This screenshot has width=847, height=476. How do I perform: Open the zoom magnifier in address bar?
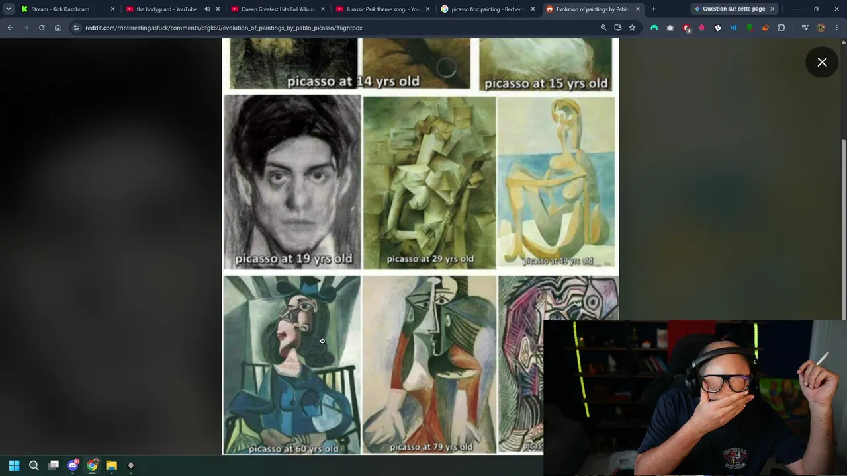click(603, 28)
